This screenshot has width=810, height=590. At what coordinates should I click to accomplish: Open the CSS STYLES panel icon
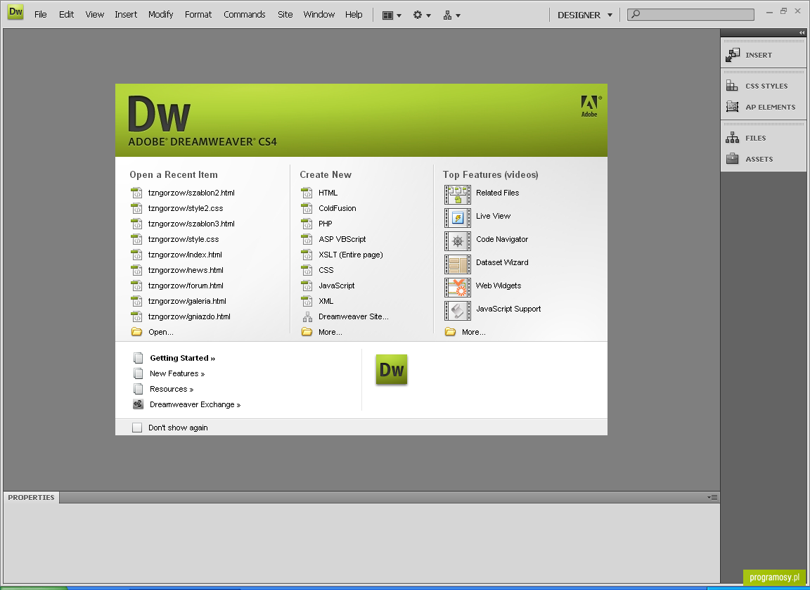point(732,86)
